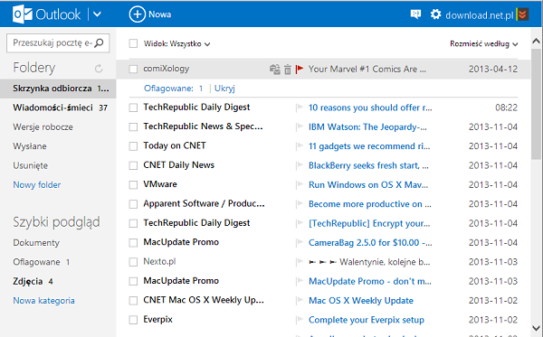Flag the VMware message

pyautogui.click(x=300, y=185)
